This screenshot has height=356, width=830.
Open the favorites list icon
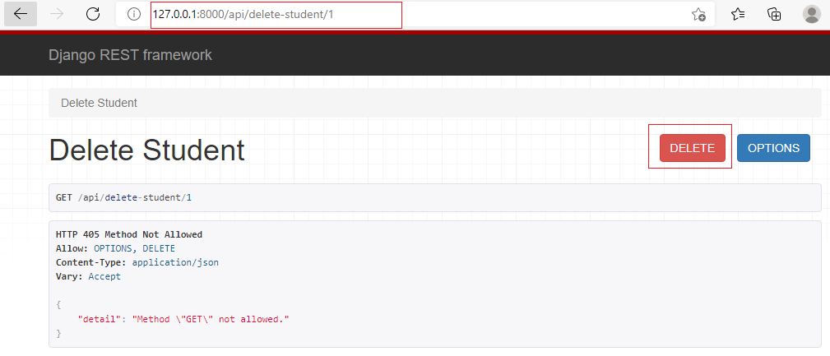tap(738, 14)
